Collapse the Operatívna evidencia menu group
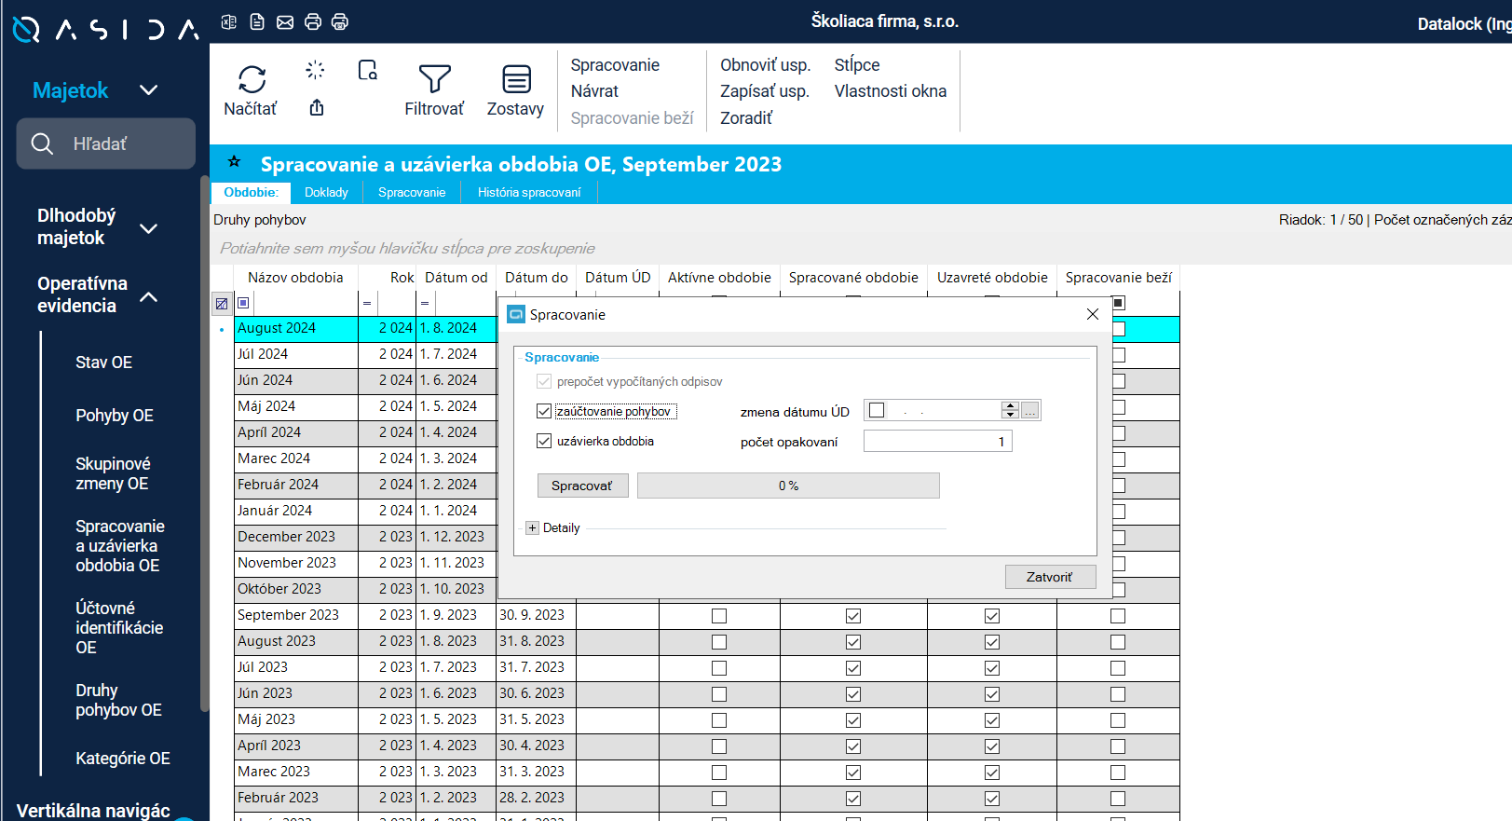 (x=148, y=296)
